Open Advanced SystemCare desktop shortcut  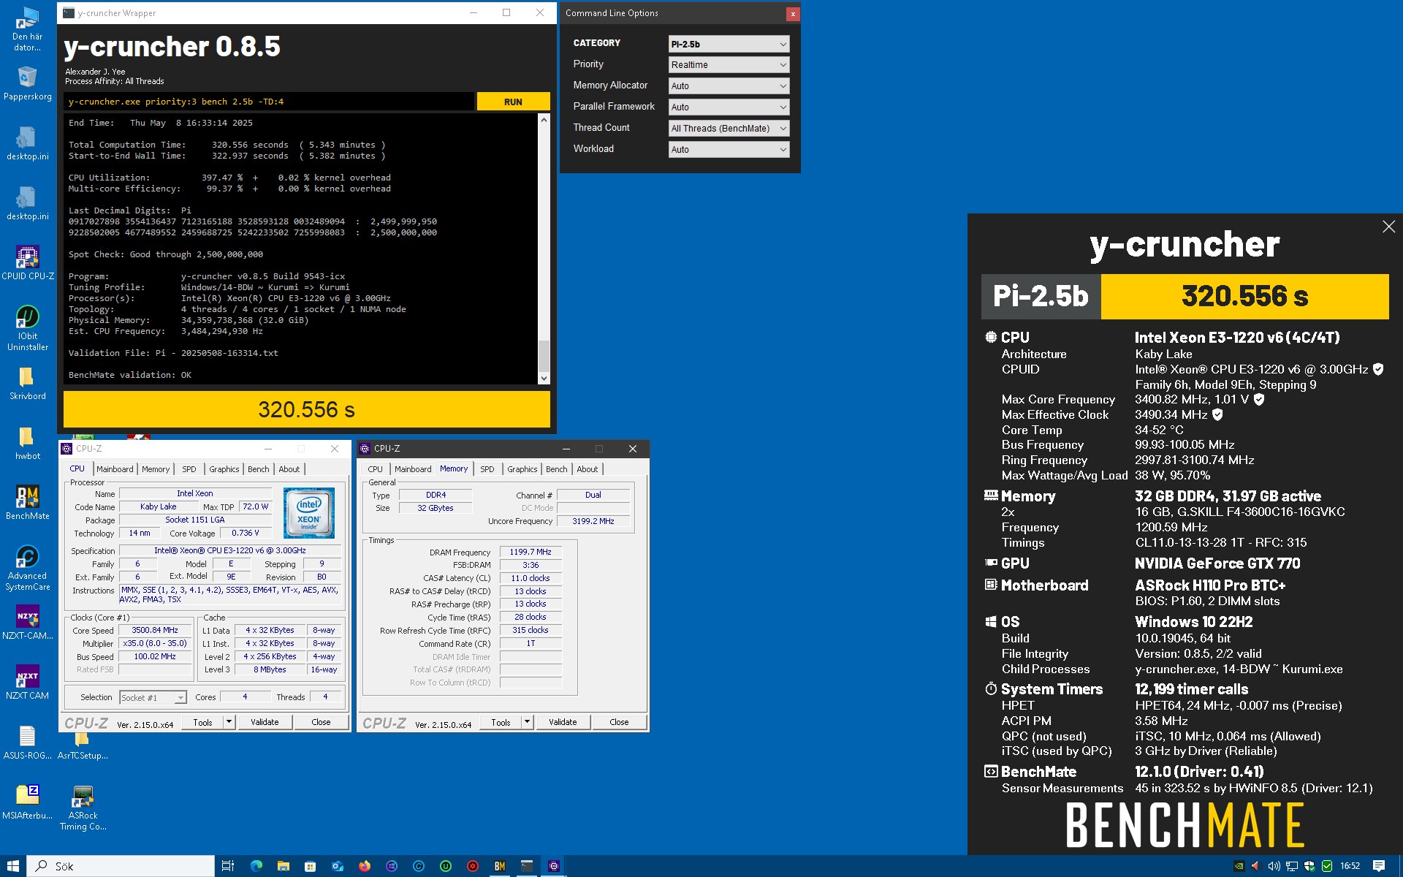tap(27, 568)
